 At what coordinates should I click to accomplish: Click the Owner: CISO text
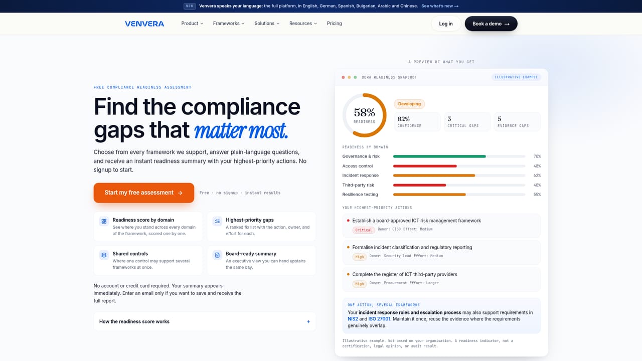pos(389,229)
